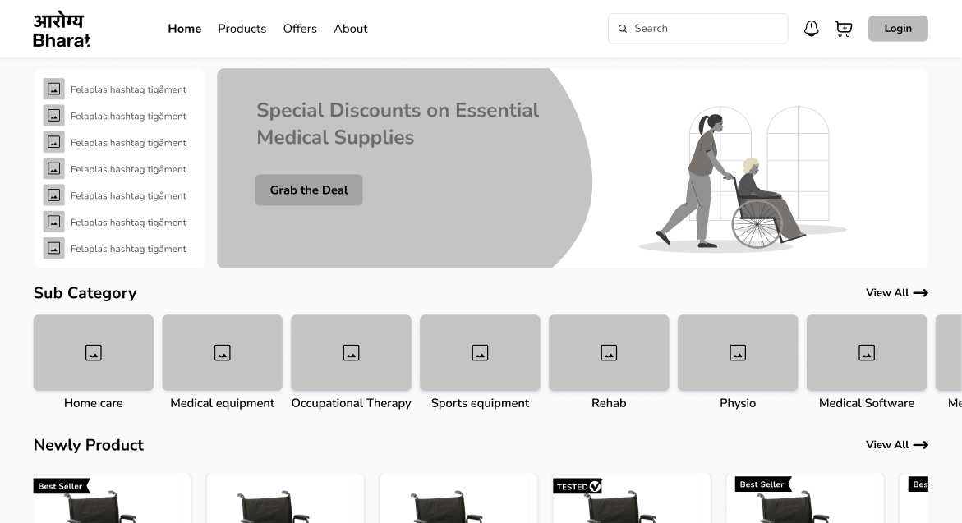The width and height of the screenshot is (962, 523).
Task: Navigate to the About page
Action: point(350,29)
